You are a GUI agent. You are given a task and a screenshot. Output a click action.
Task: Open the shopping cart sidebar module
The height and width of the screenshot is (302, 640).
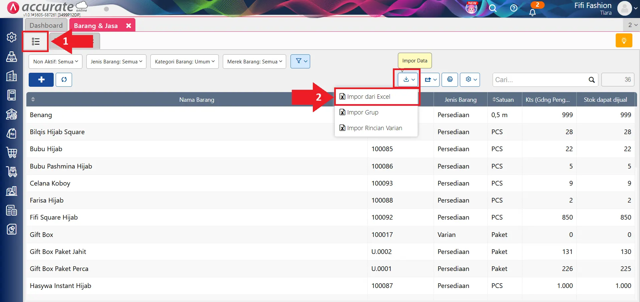pyautogui.click(x=12, y=153)
